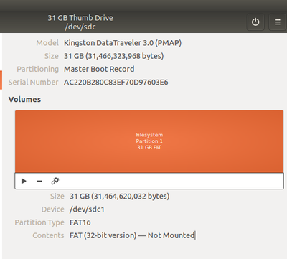
Task: Click the Serial Number label
Action: [33, 83]
